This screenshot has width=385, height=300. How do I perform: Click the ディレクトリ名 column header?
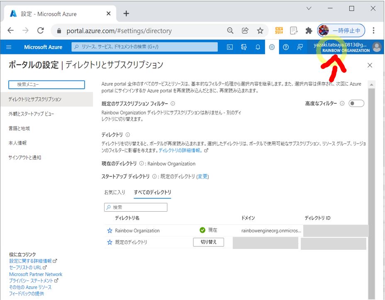coord(127,218)
